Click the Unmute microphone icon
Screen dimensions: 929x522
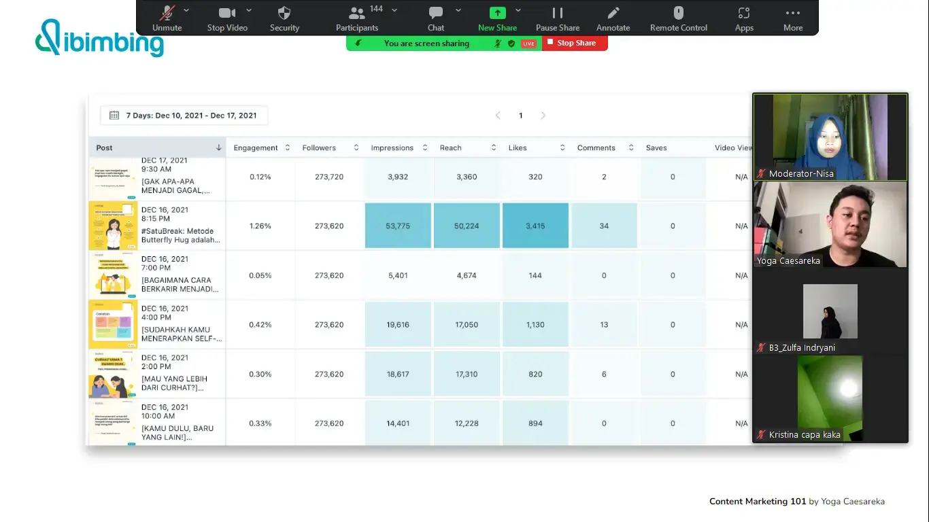pos(167,13)
